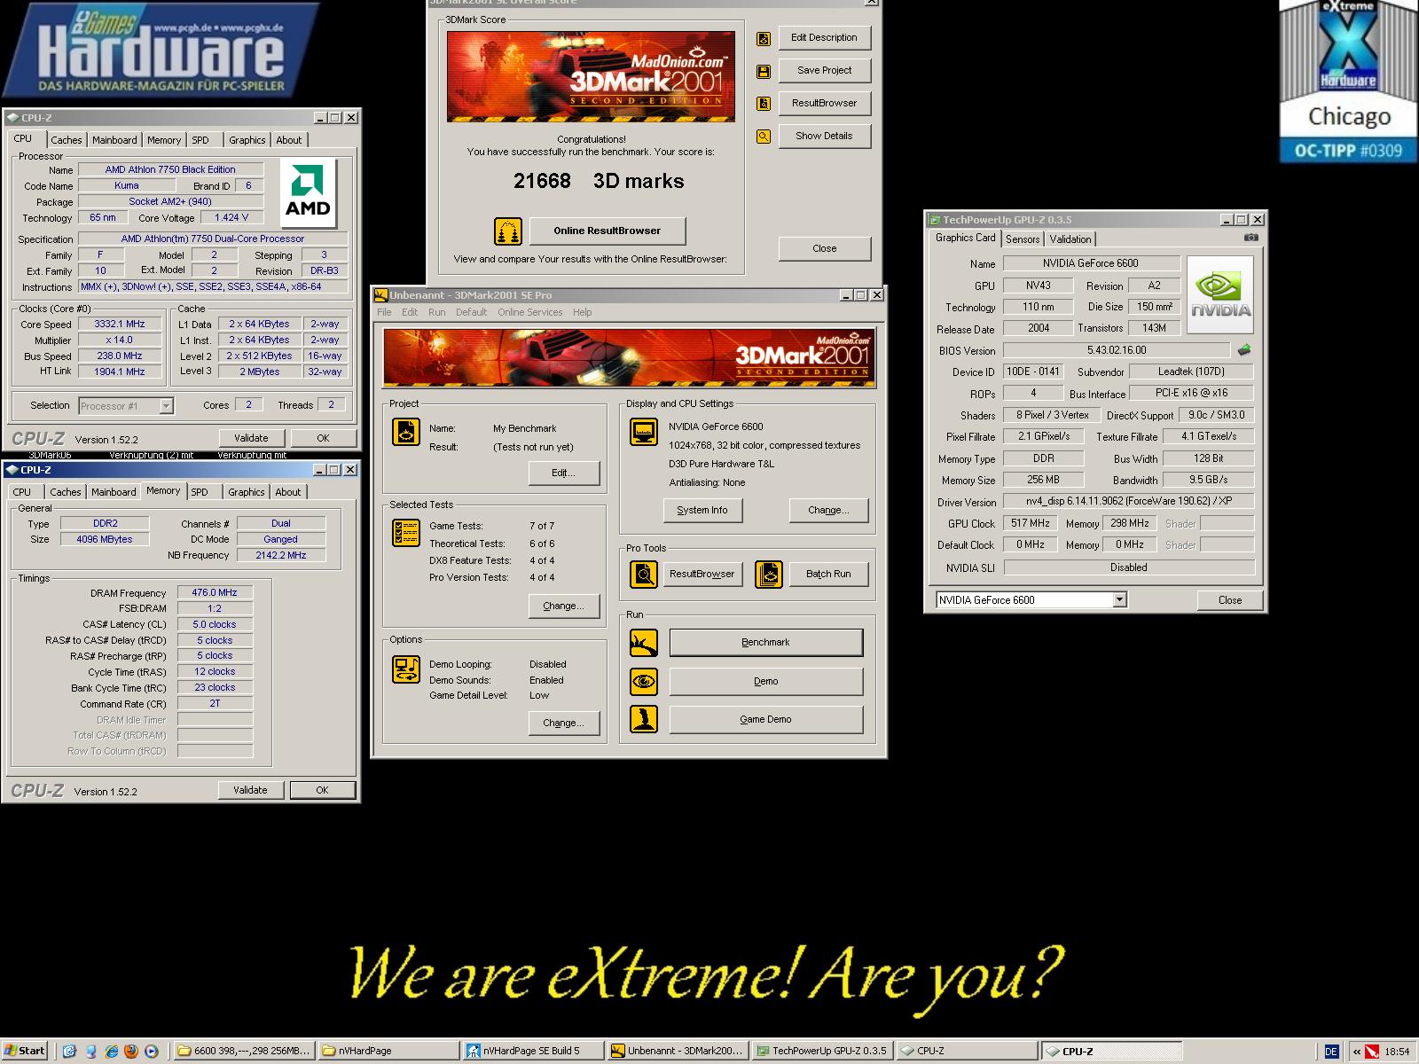This screenshot has height=1064, width=1419.
Task: Click the ResultBrowser icon in score window
Action: pos(763,104)
